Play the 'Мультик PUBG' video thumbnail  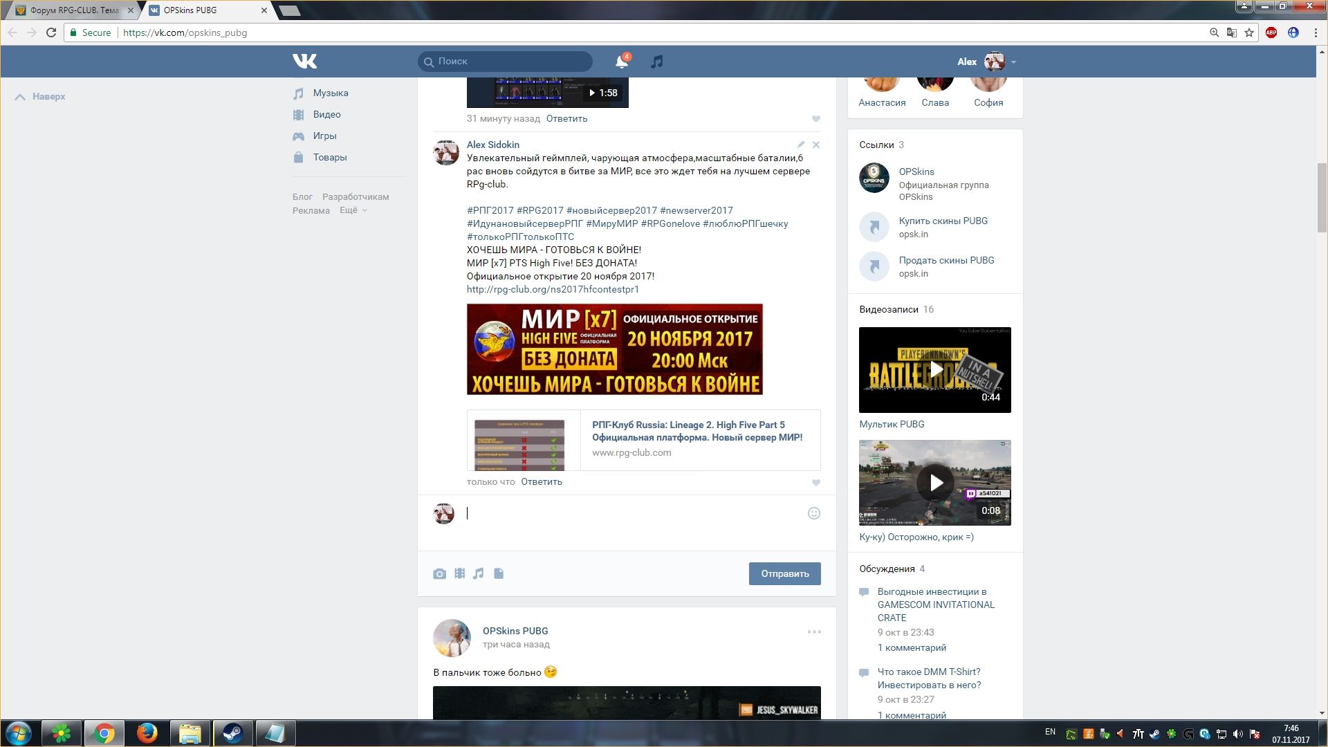click(x=935, y=370)
